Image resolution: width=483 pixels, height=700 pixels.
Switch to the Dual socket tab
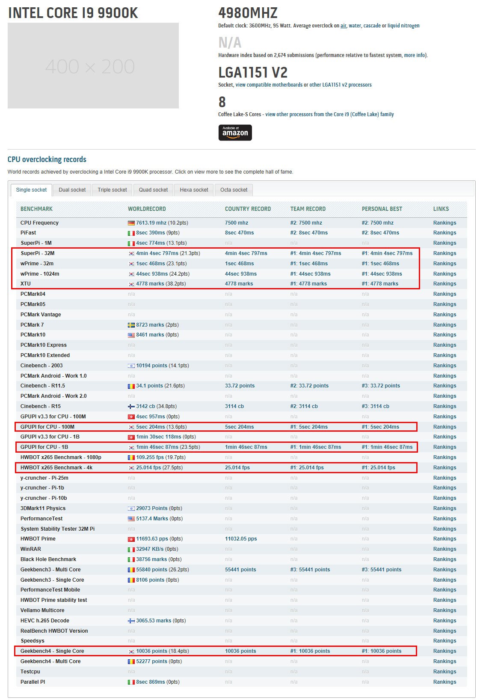click(x=72, y=190)
